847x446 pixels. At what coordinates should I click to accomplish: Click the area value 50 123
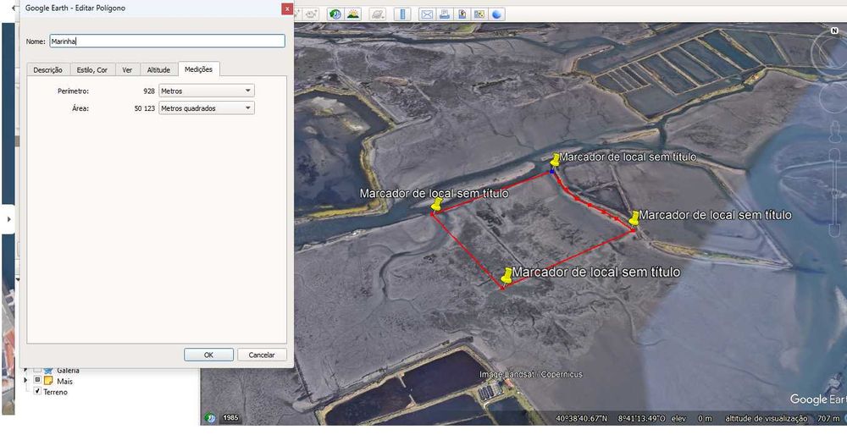(x=144, y=108)
